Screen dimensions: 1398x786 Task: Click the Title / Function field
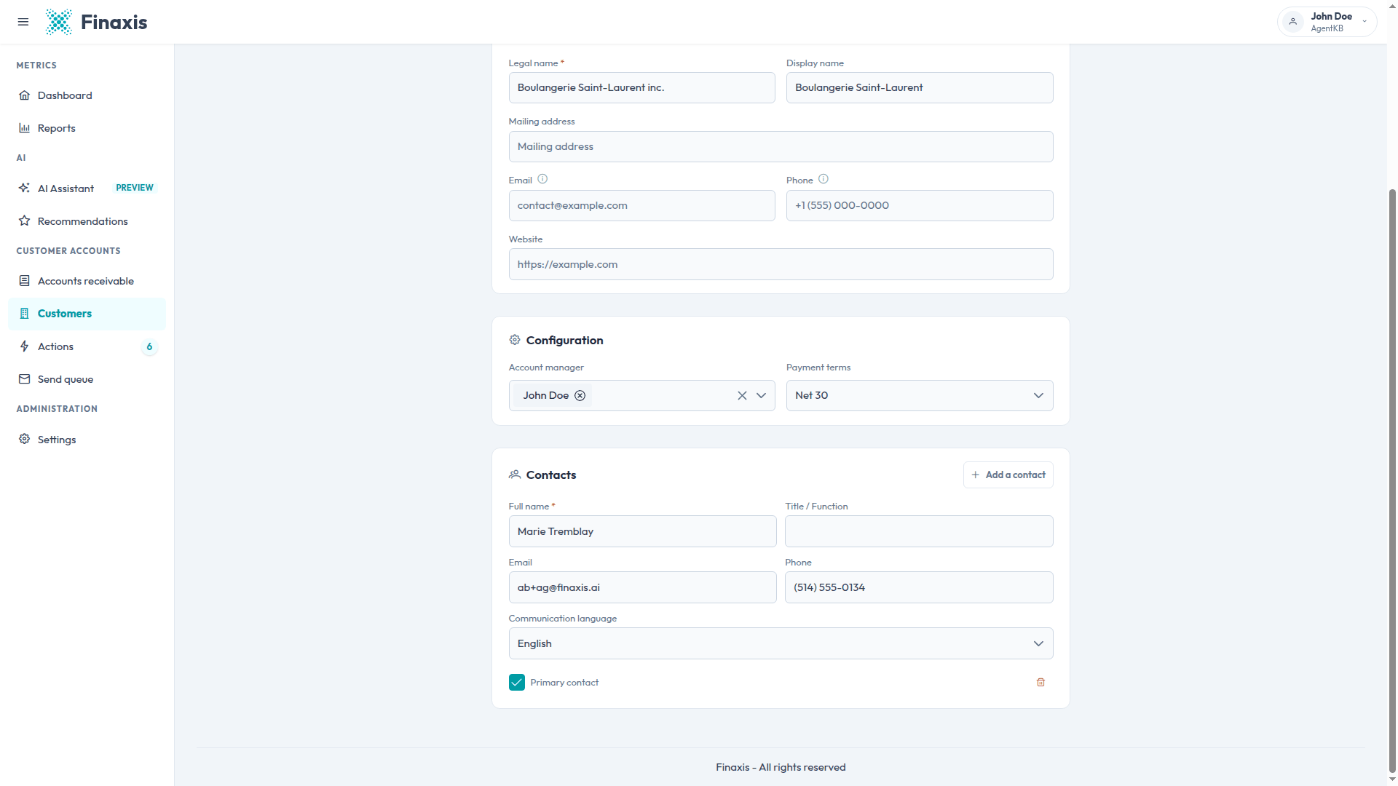coord(919,531)
